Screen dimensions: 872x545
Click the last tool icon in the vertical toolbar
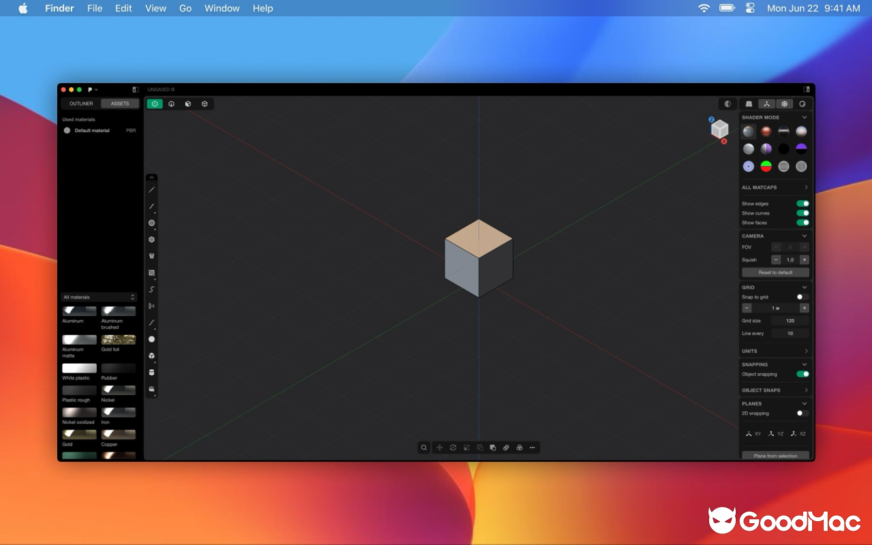tap(151, 389)
